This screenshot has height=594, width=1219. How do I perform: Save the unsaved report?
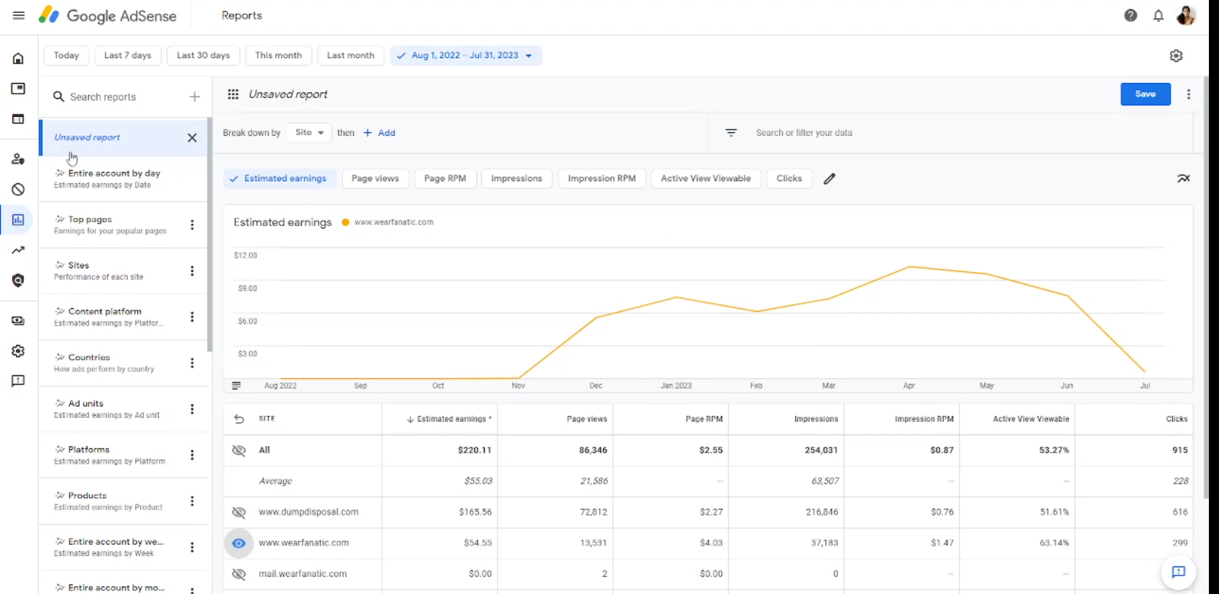1145,94
